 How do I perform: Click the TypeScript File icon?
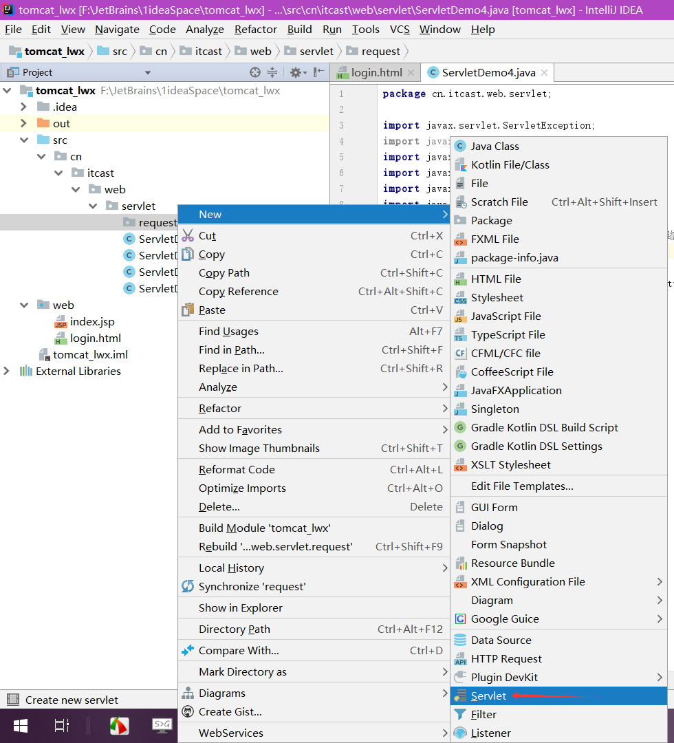tap(460, 335)
